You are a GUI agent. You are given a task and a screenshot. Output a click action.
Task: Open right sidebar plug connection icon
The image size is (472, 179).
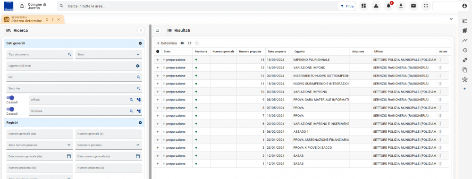point(465,60)
